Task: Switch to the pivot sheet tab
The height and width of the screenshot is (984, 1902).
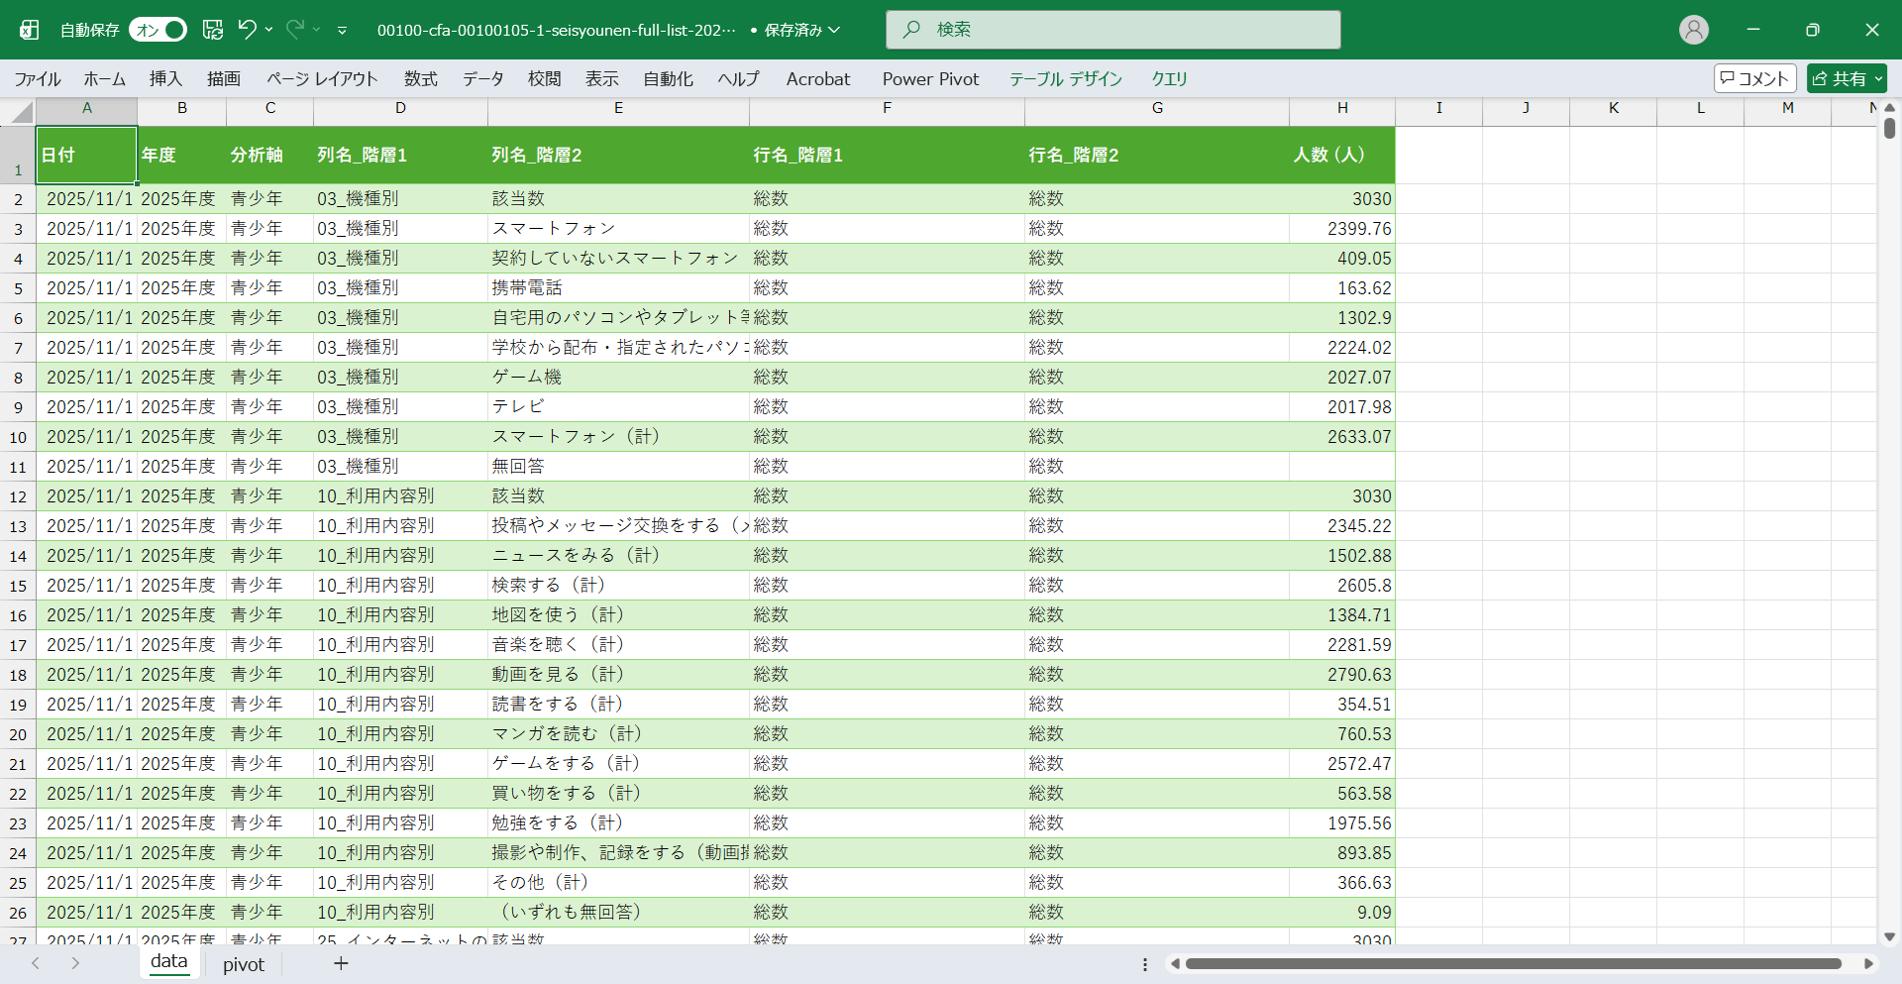Action: click(244, 964)
